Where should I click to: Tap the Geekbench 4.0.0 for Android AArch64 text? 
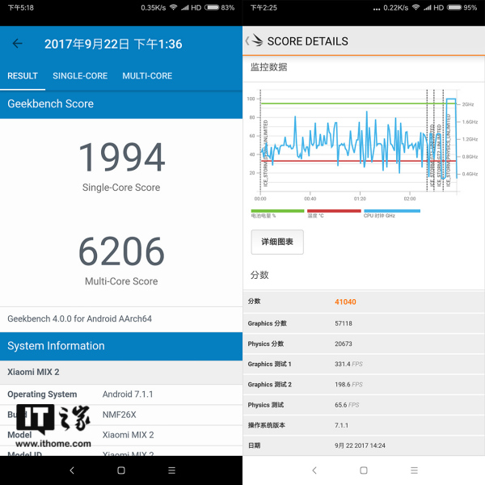tap(79, 319)
